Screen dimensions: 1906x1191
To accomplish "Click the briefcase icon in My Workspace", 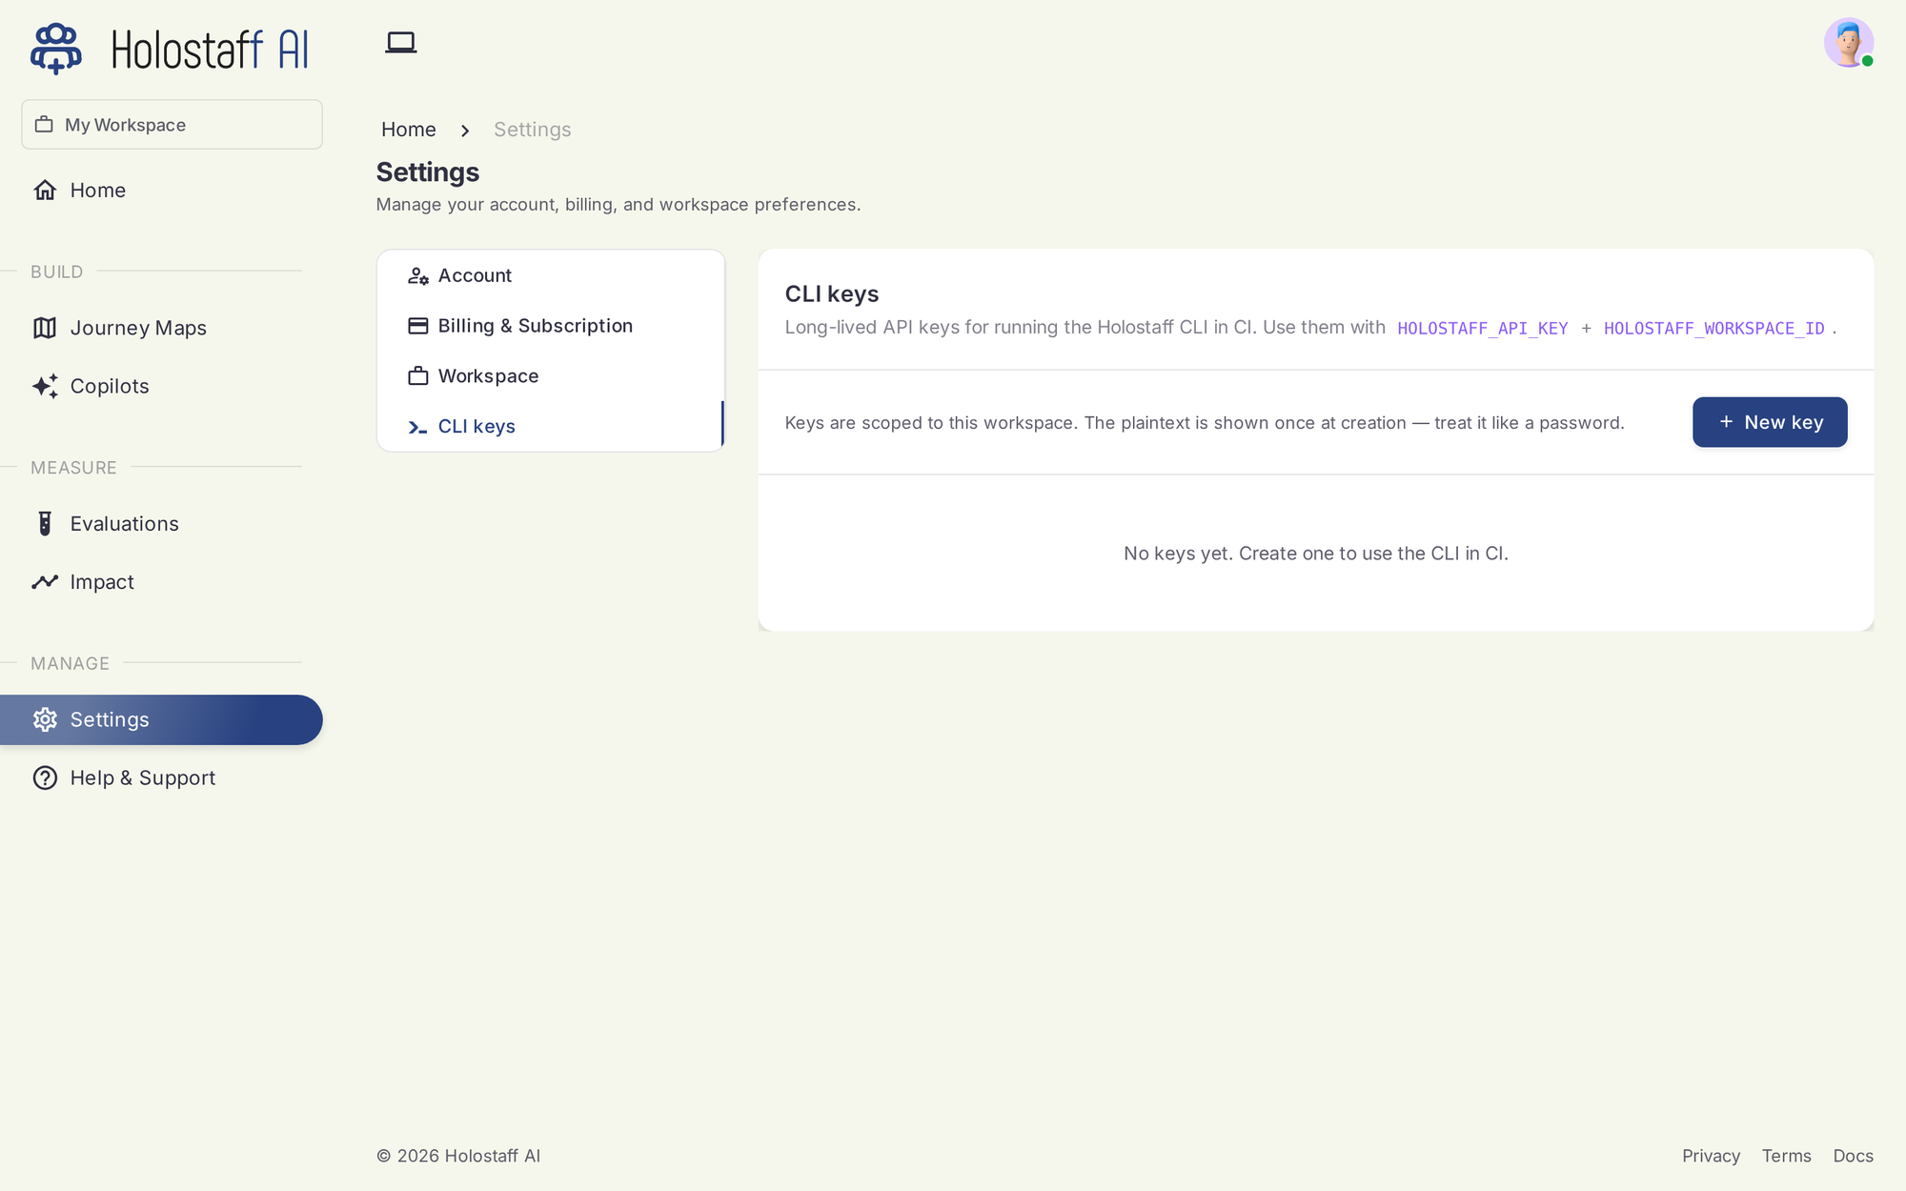I will point(44,125).
